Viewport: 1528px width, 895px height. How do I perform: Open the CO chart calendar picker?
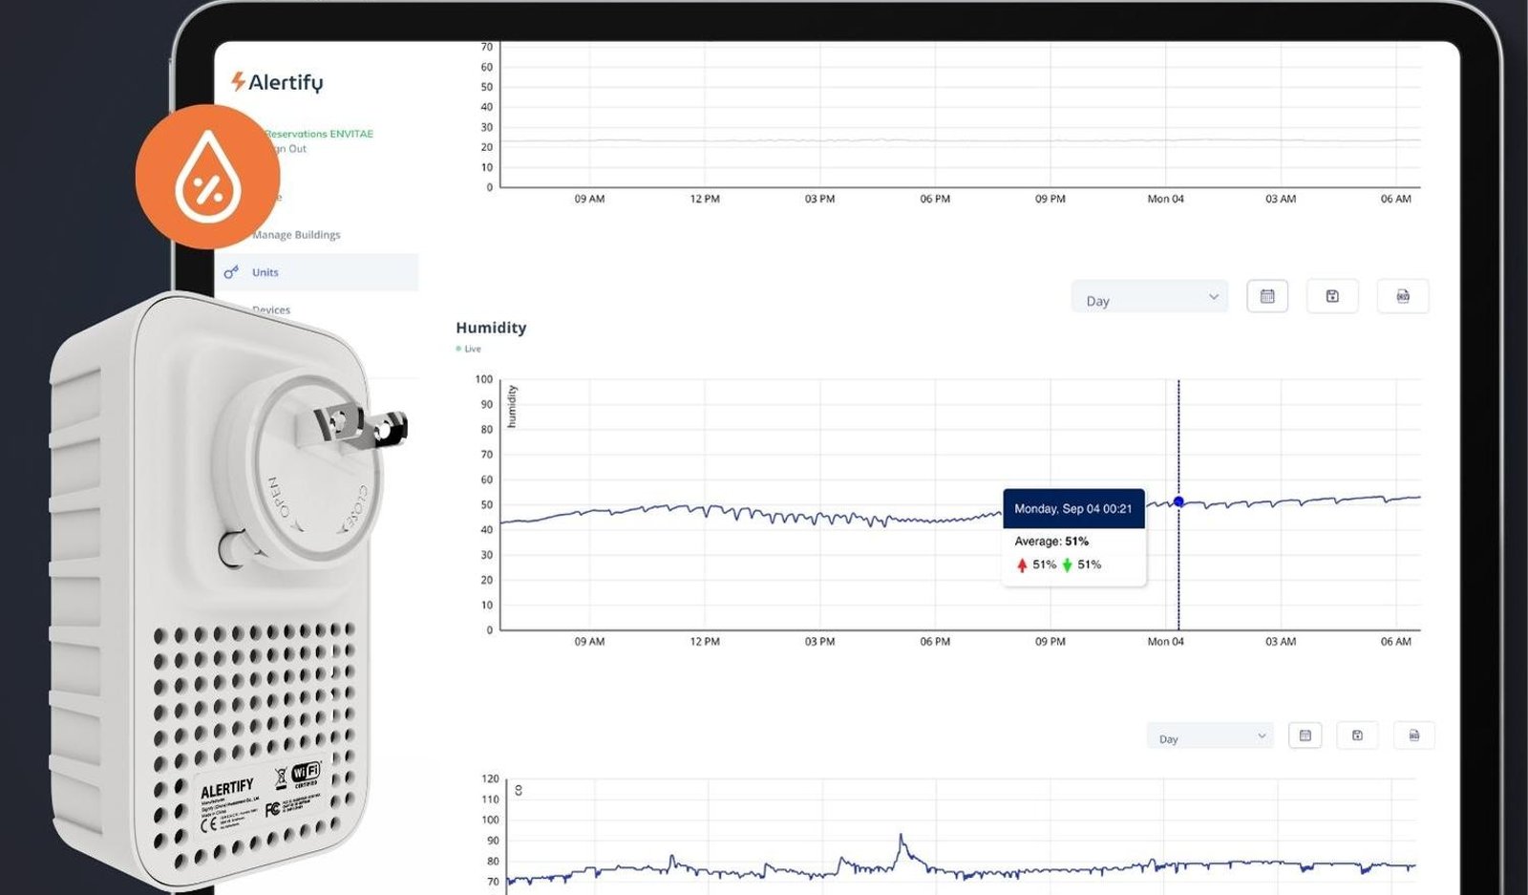(1305, 735)
